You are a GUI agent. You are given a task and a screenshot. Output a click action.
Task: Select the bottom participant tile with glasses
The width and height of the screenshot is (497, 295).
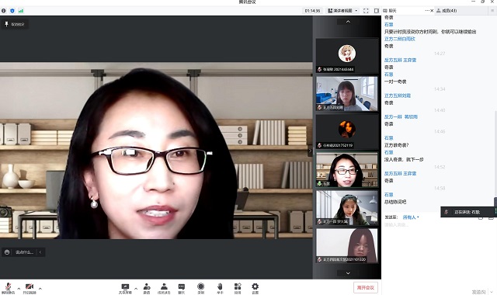point(347,245)
